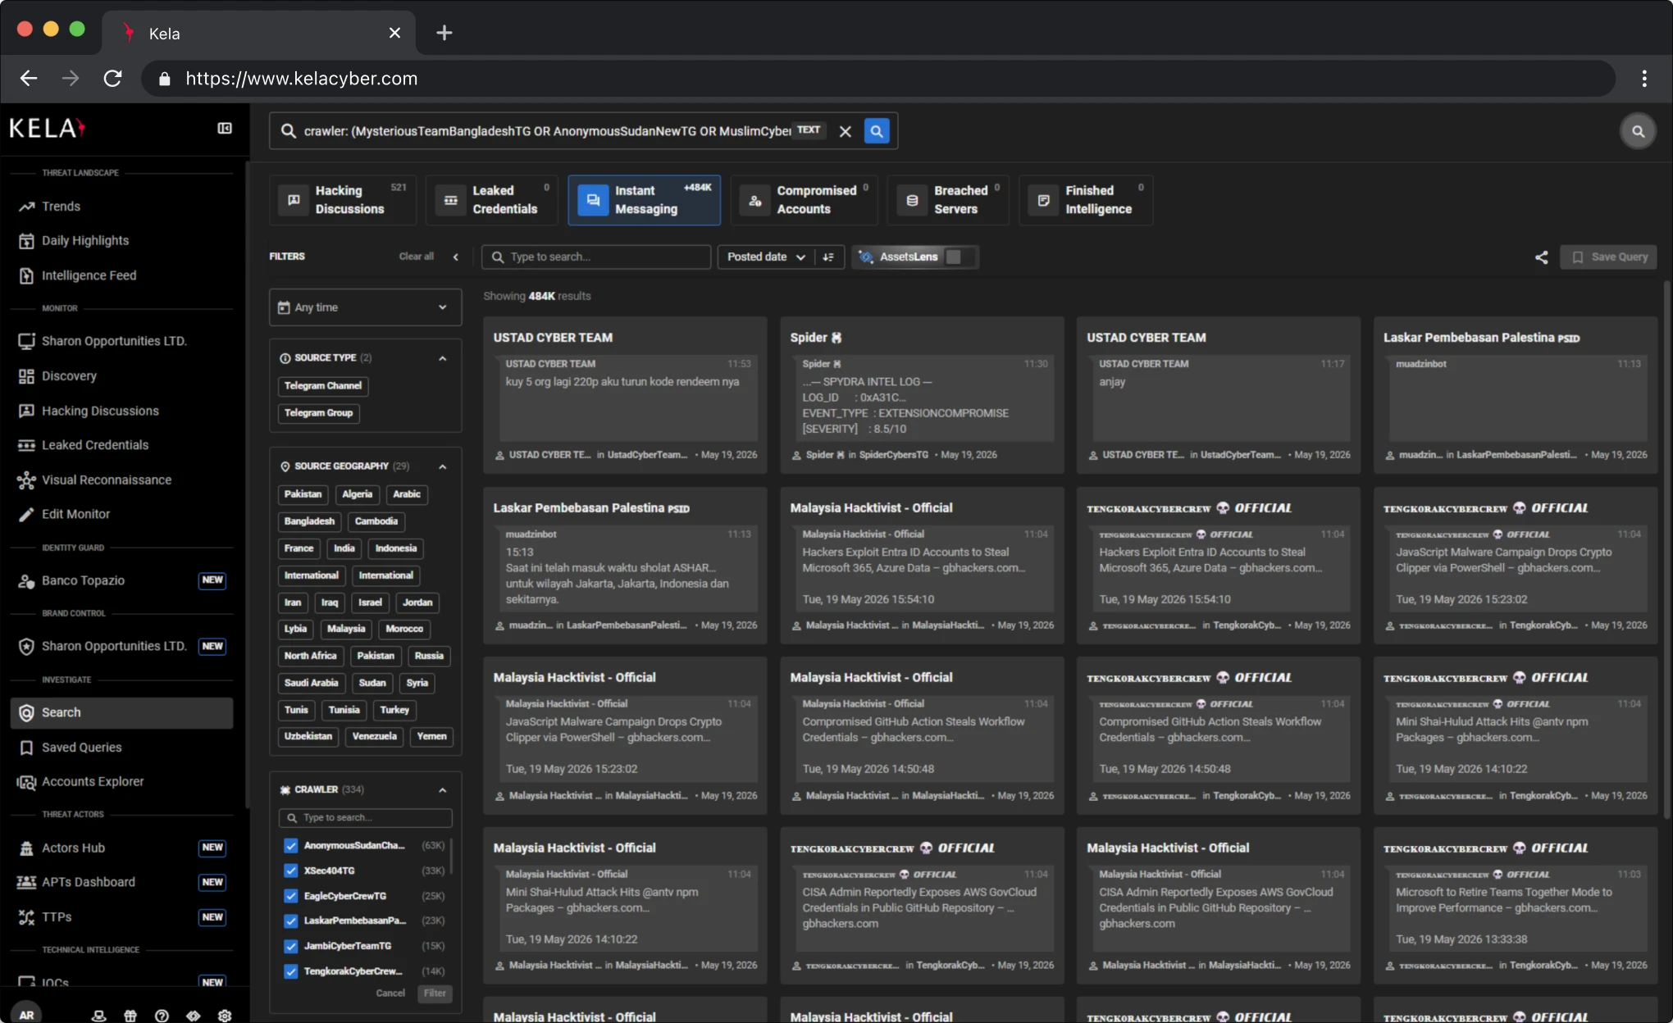1673x1023 pixels.
Task: Open Trends in sidebar
Action: point(61,207)
